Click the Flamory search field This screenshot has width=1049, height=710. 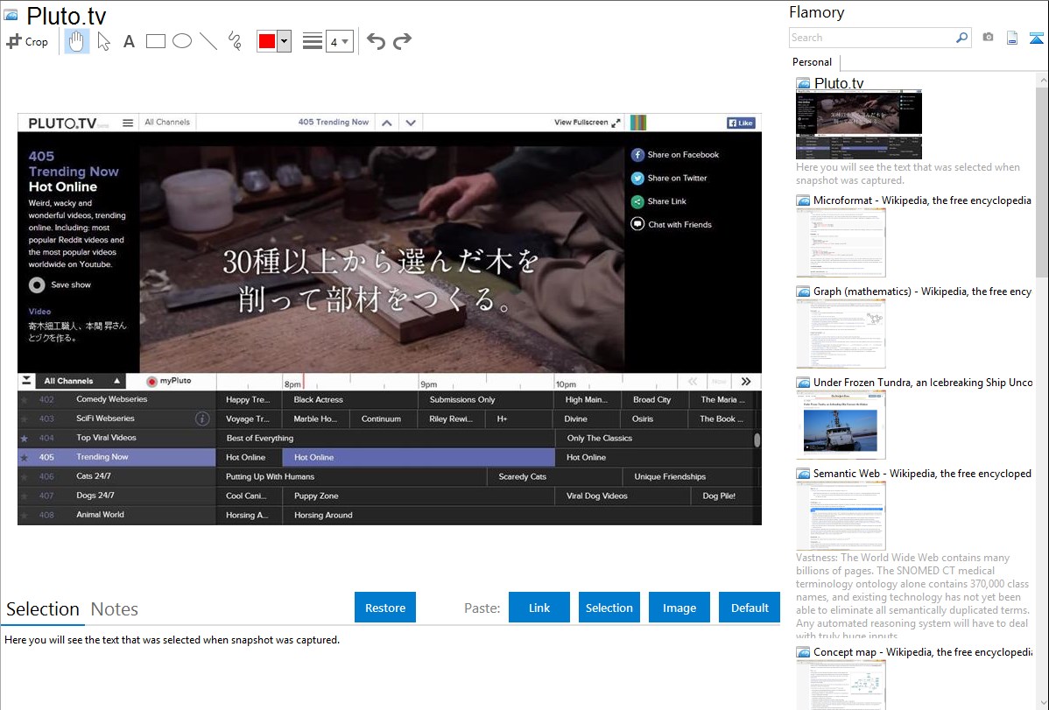(872, 38)
